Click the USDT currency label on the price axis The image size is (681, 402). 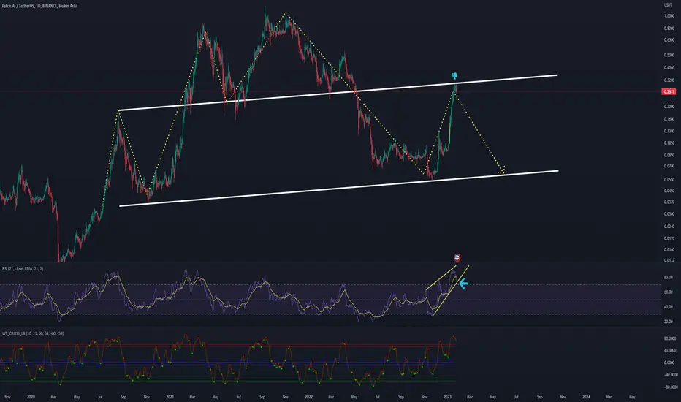[x=669, y=5]
